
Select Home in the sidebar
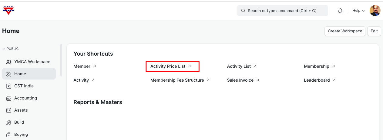coord(20,74)
